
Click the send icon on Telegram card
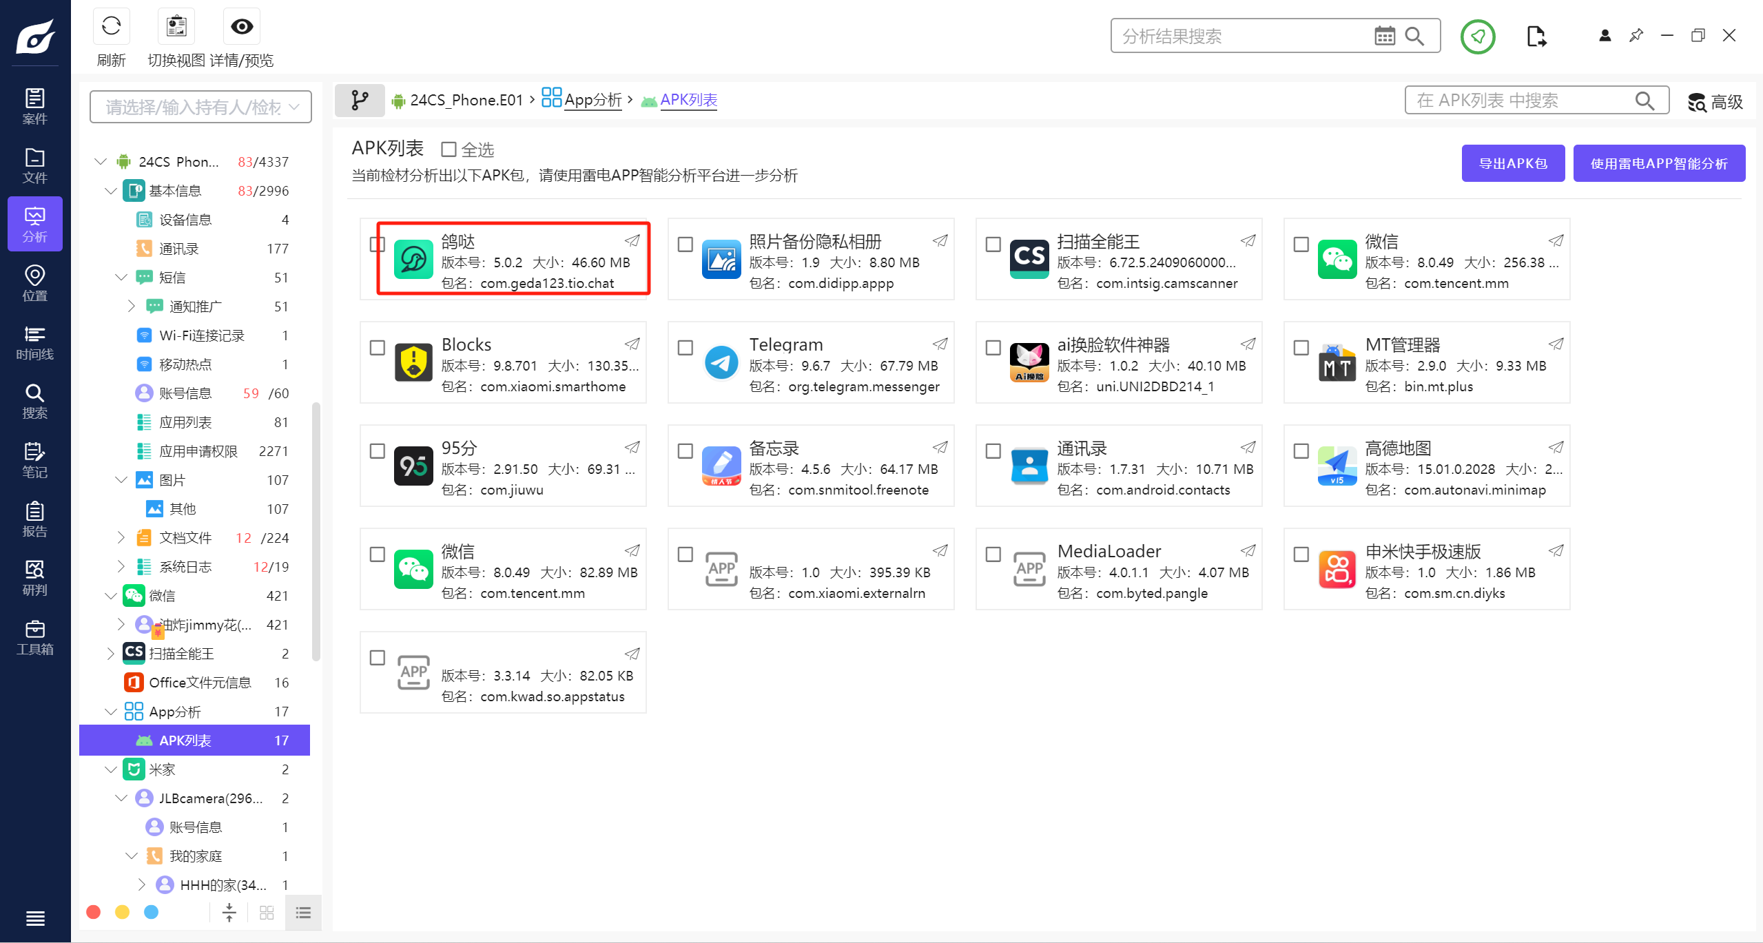940,344
